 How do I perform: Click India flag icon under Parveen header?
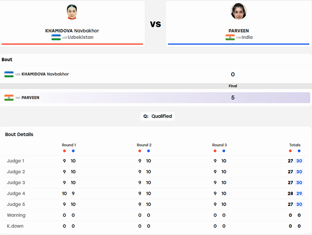pos(230,37)
